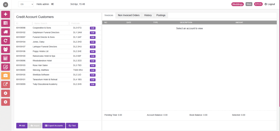Click the edit notepad sidebar icon
Image resolution: width=280 pixels, height=131 pixels.
[x=5, y=67]
